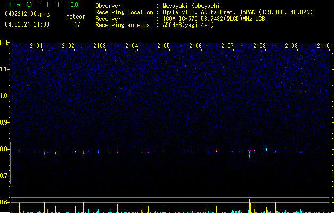Click the 0.8 kHz frequency label
335x213 pixels.
tap(4, 149)
